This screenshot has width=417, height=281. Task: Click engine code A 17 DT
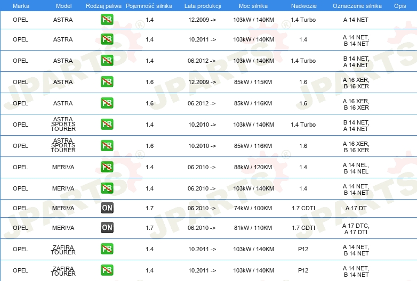pyautogui.click(x=356, y=208)
